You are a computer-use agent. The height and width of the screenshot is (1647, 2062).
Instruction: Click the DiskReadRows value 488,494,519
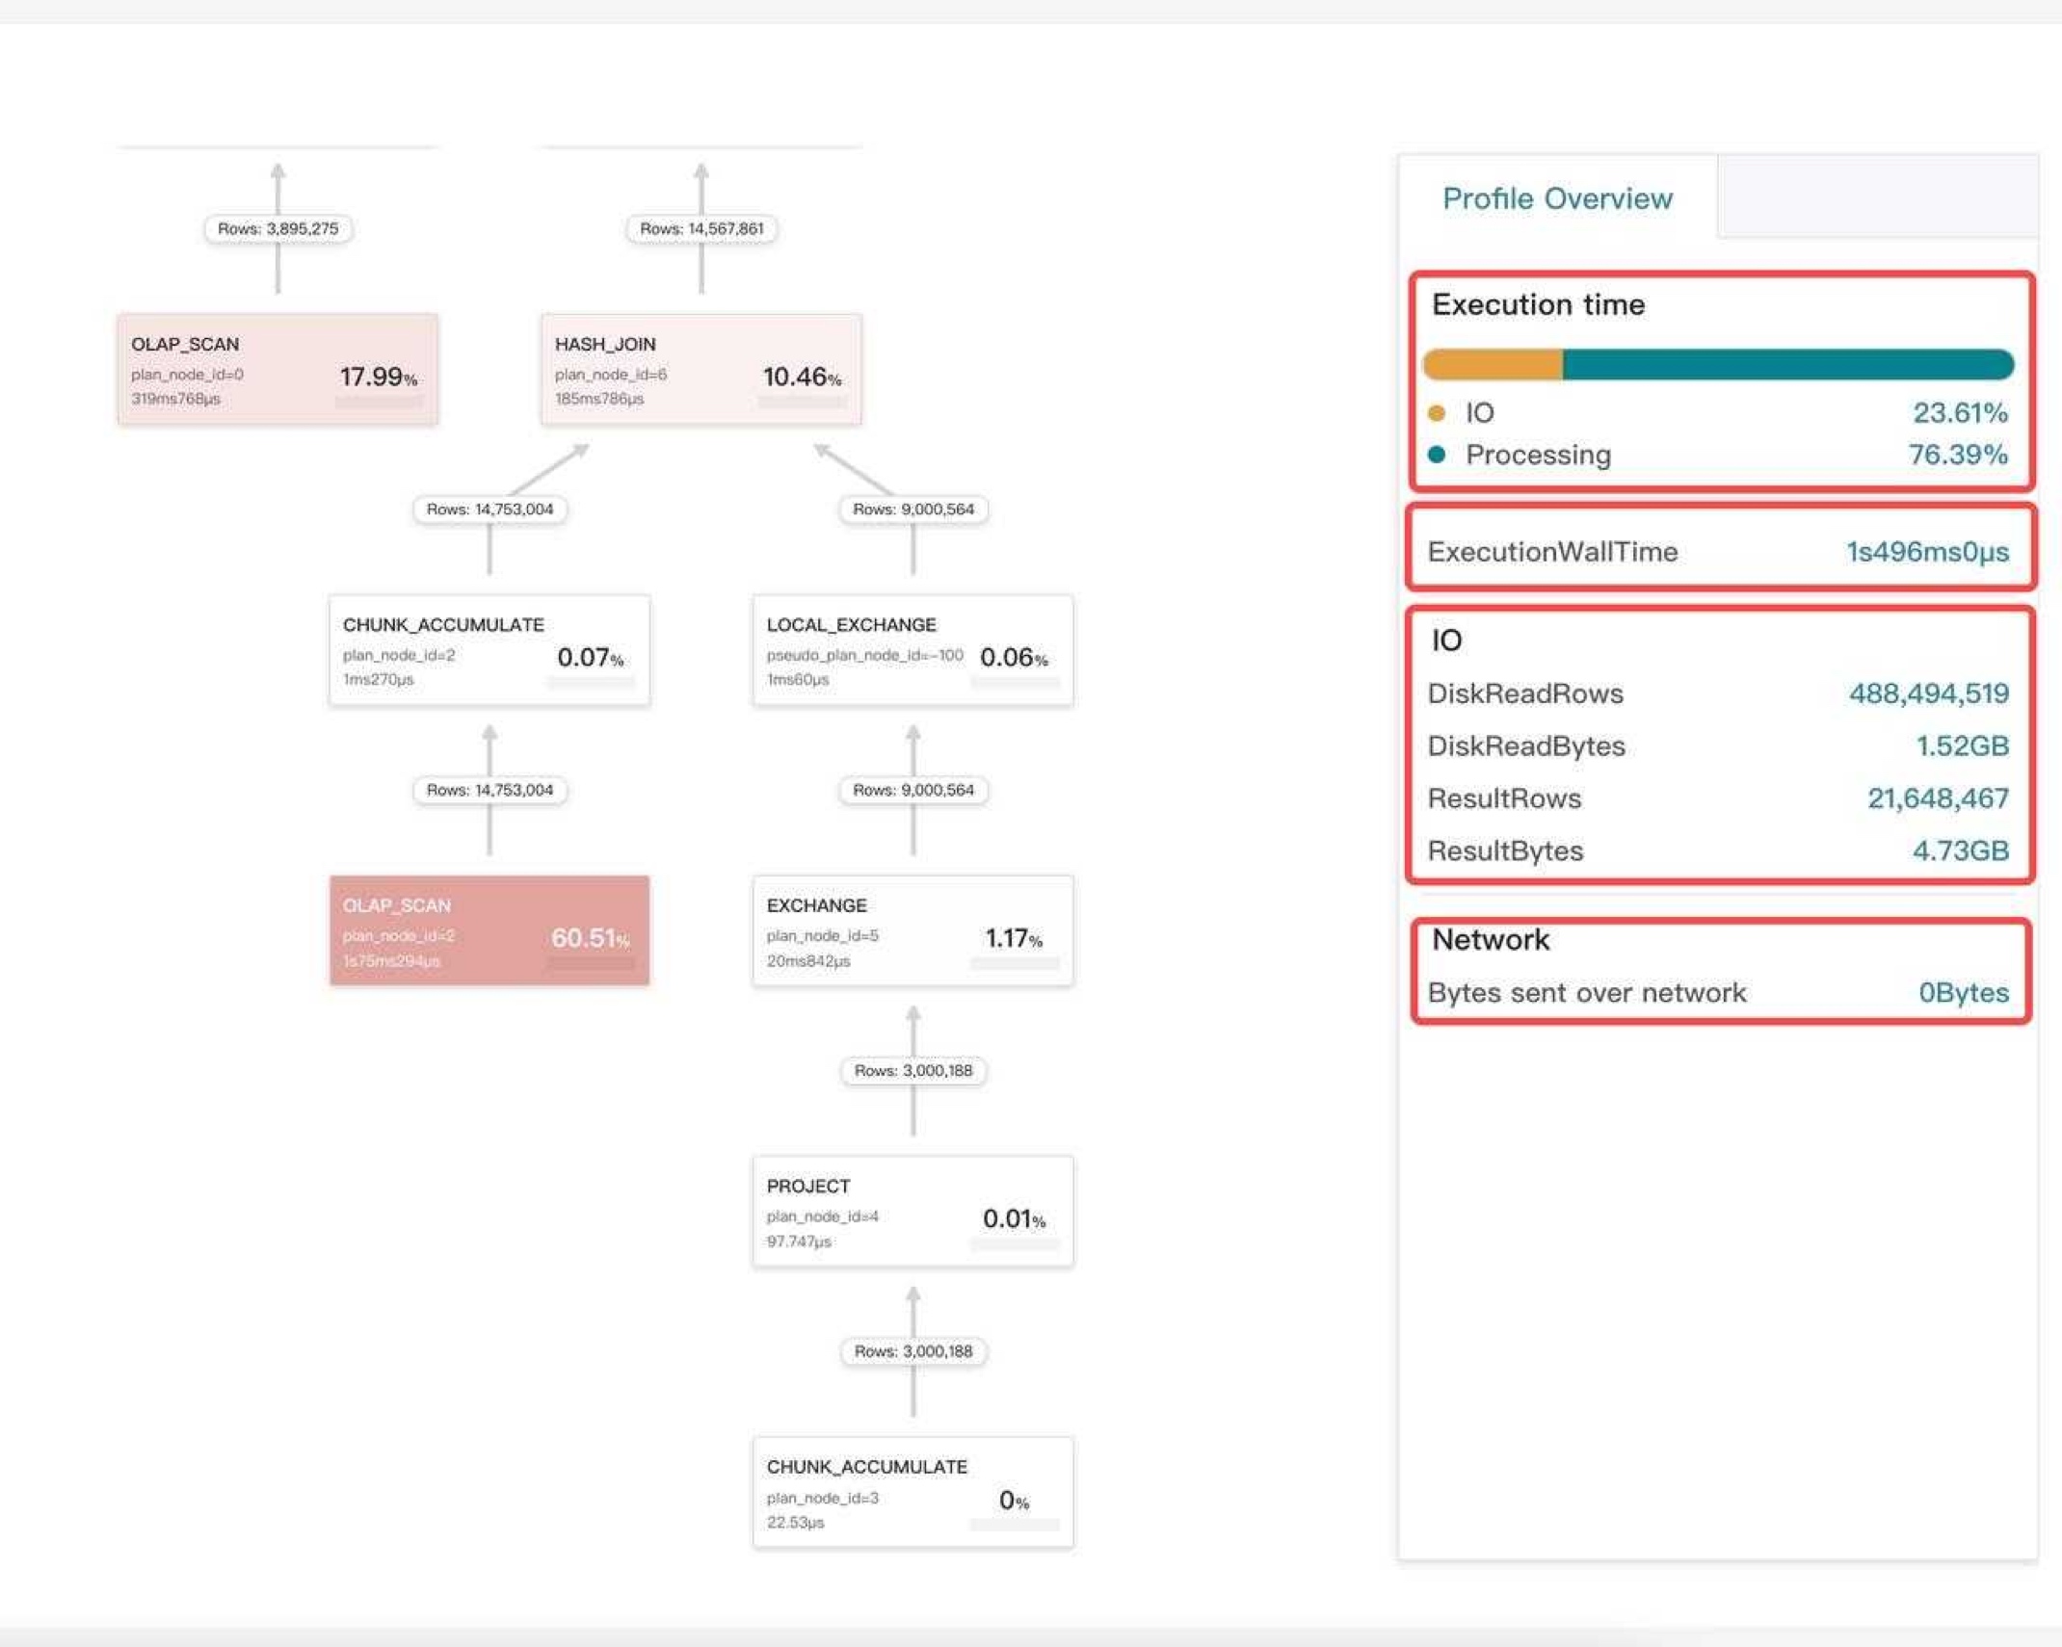click(1928, 693)
